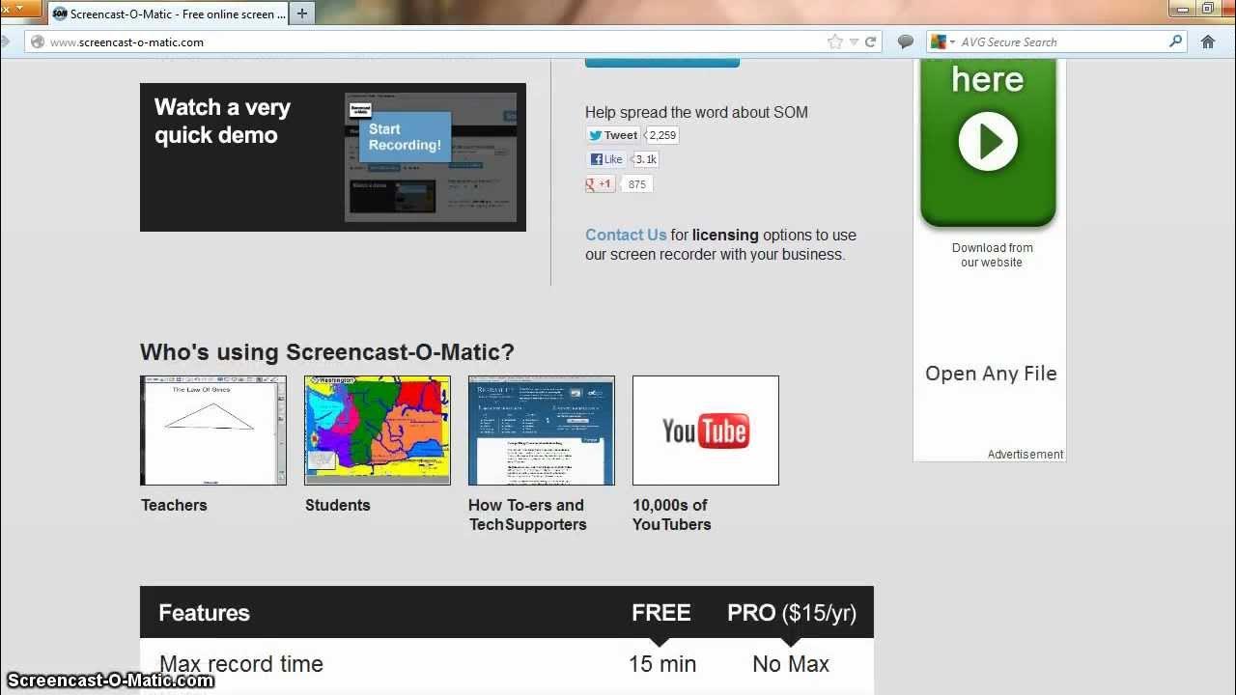
Task: Like the page on Facebook
Action: [607, 159]
